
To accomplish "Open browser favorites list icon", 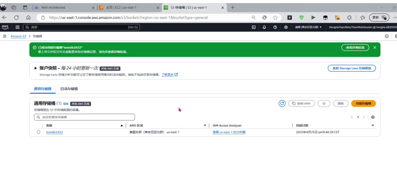I will (362, 18).
